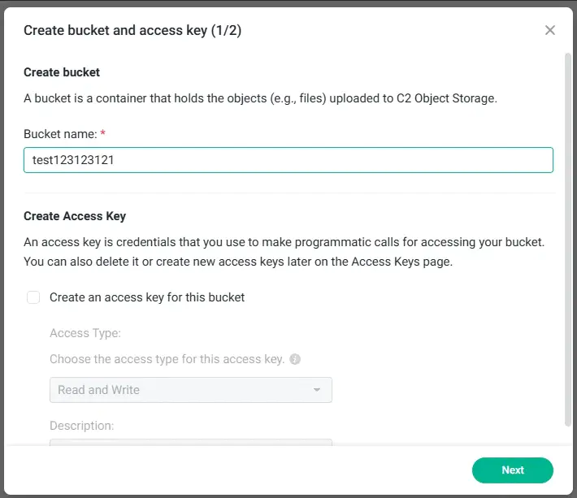The height and width of the screenshot is (498, 577).
Task: Click the 'Create Access Key' section heading
Action: pyautogui.click(x=75, y=216)
